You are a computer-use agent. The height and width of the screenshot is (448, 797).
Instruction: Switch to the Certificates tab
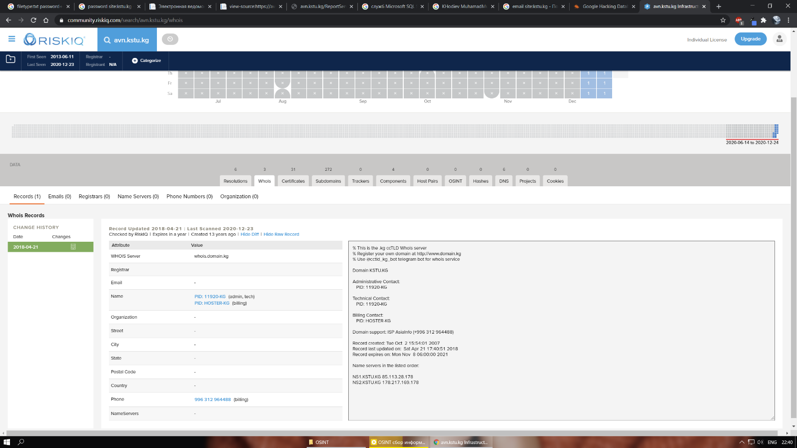coord(293,181)
